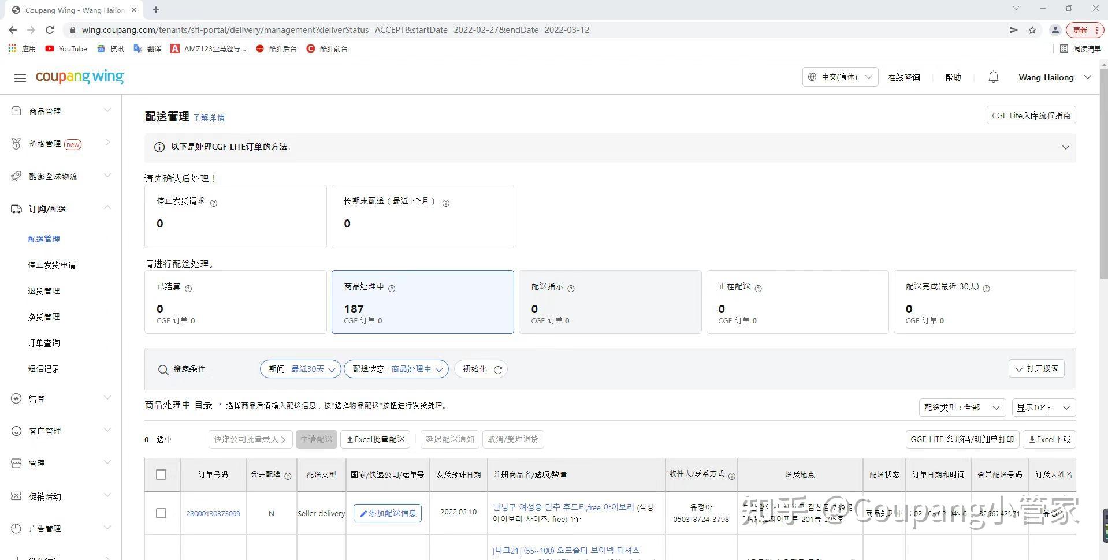
Task: Open order number 28000130373099 link
Action: pos(213,513)
